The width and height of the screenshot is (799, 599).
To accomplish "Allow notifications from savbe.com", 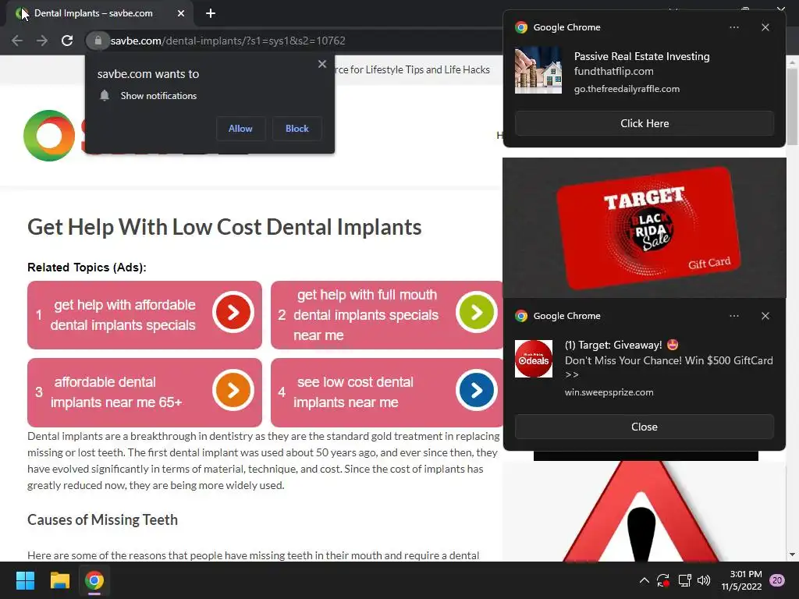I will pos(240,129).
